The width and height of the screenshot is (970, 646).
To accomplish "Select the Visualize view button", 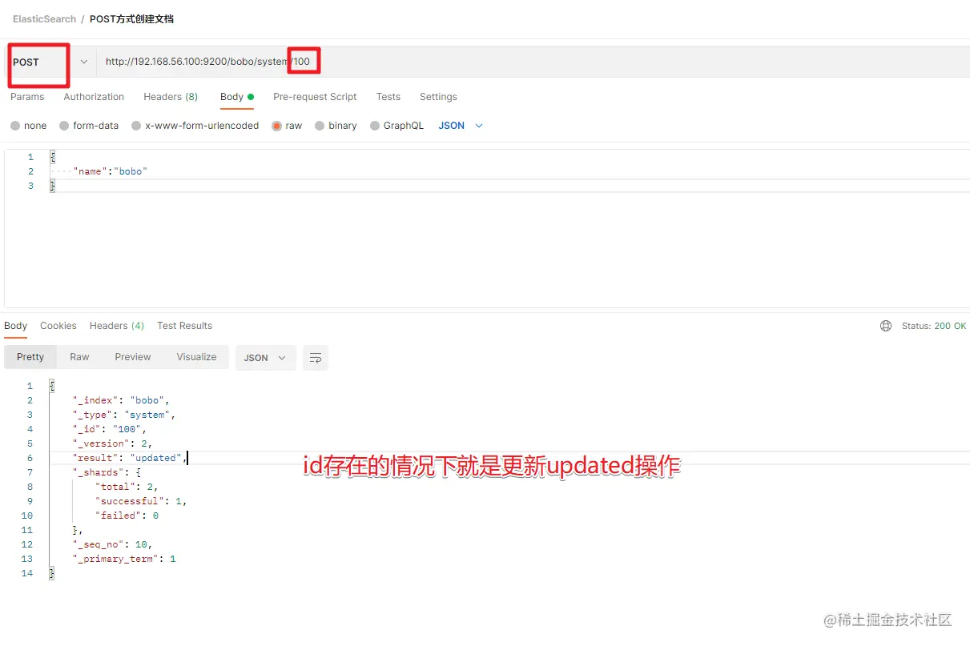I will (197, 357).
